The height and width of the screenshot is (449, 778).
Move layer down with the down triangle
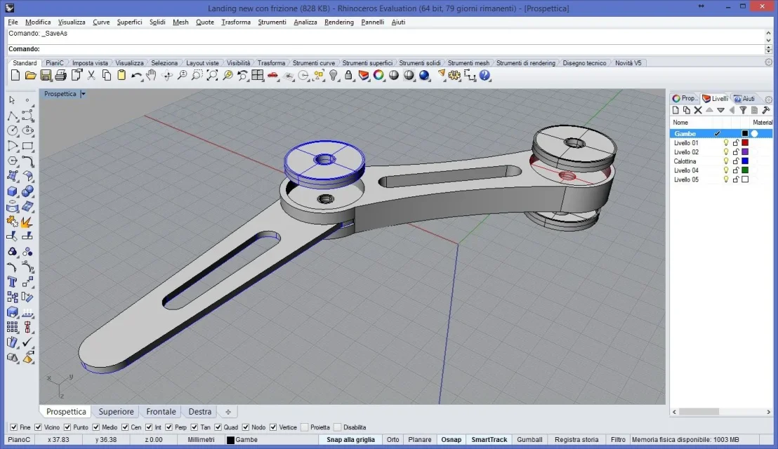tap(720, 110)
